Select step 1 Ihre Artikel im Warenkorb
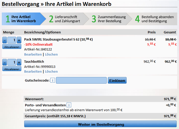Screen dimensions: 179x129 pyautogui.click(x=23, y=19)
